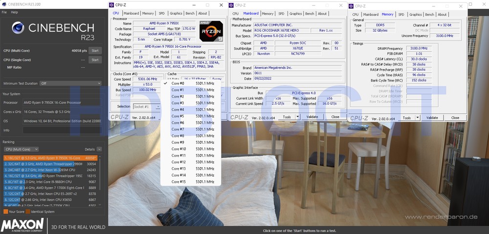Click Close button in the Memory CPU-Z window
The width and height of the screenshot is (489, 234).
(x=455, y=118)
